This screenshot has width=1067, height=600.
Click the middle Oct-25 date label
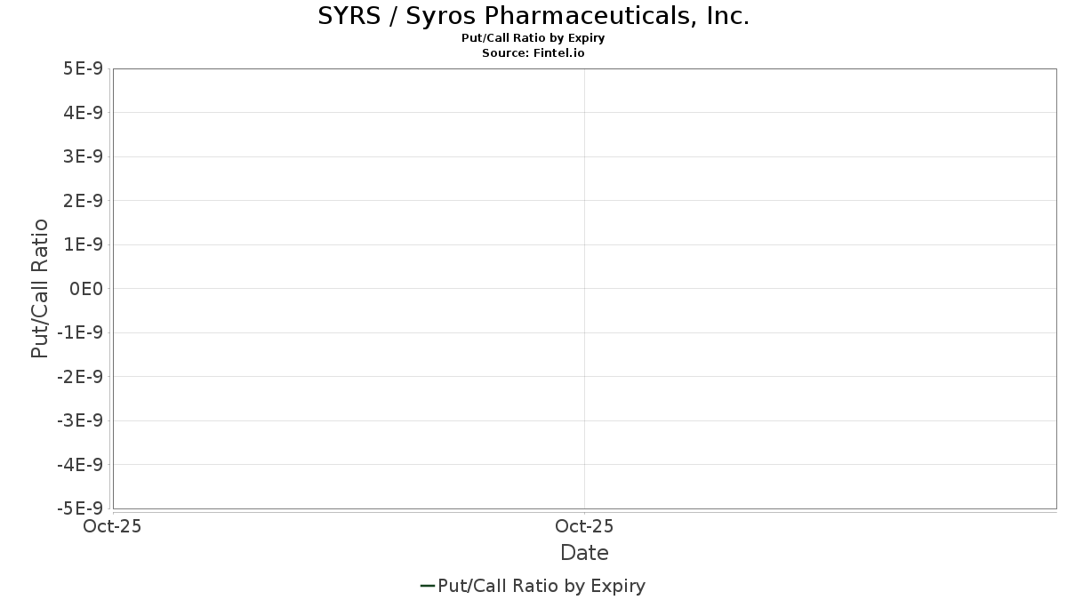click(x=584, y=526)
